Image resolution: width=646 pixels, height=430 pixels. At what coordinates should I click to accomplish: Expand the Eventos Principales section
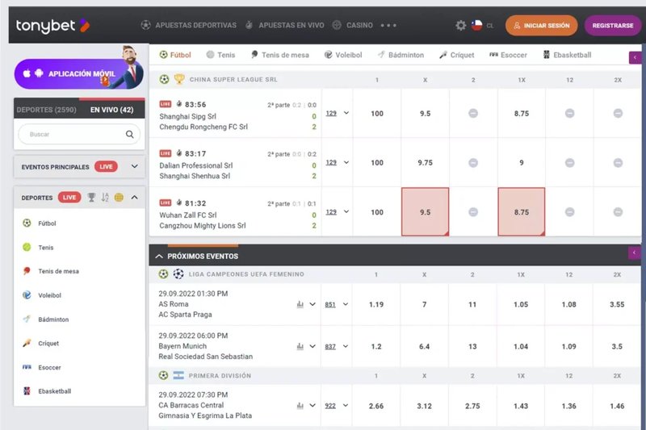[134, 166]
